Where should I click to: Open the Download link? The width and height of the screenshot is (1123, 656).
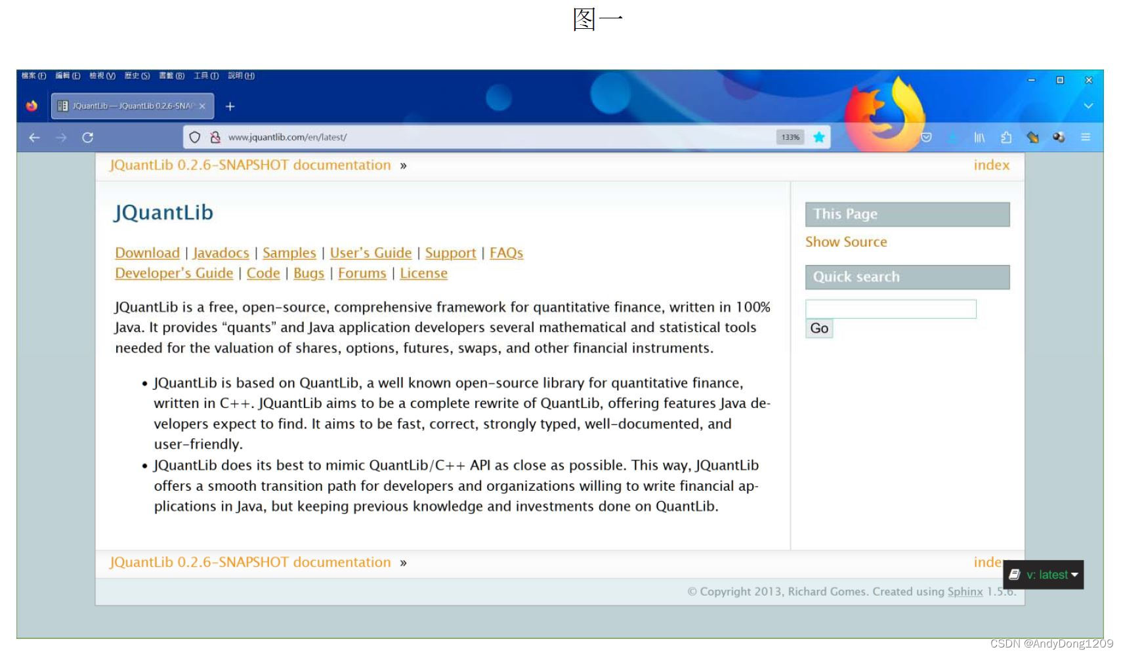click(147, 253)
